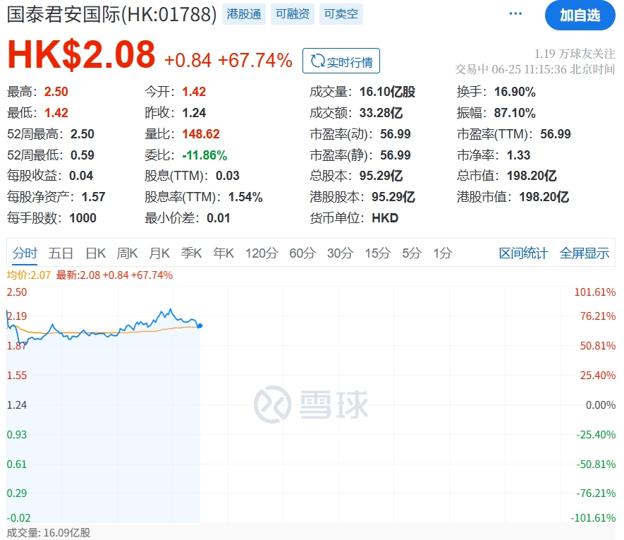
Task: Click the 1.19 万球友关注 followers text
Action: [x=574, y=54]
